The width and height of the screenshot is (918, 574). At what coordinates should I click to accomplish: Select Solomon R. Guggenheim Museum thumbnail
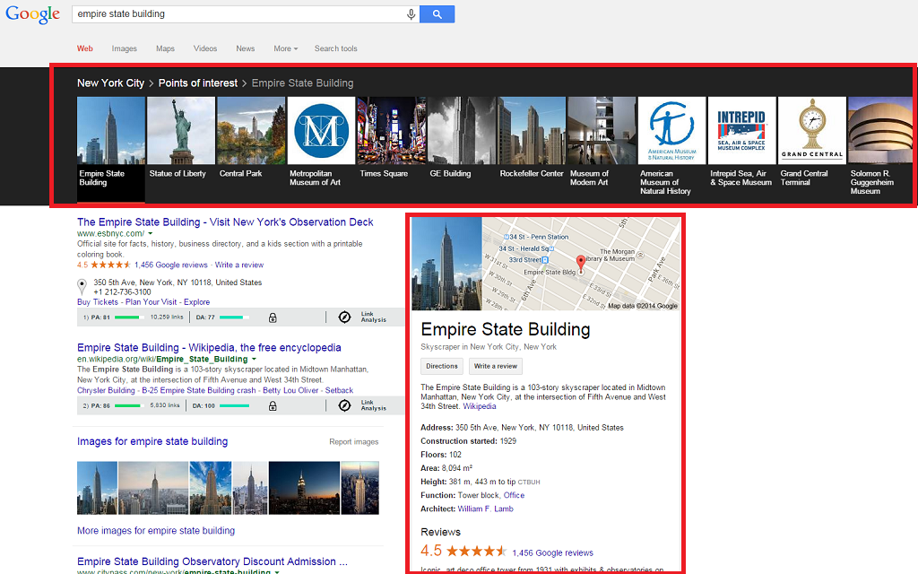[x=880, y=131]
